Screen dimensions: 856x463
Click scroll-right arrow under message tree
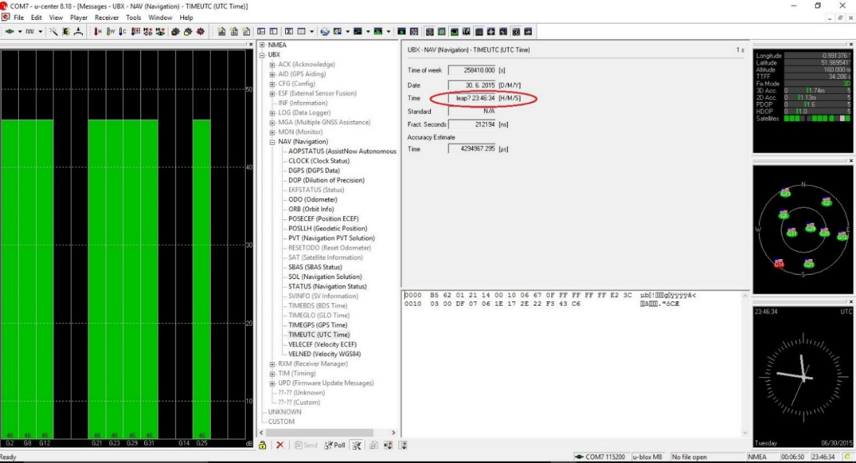click(x=394, y=432)
